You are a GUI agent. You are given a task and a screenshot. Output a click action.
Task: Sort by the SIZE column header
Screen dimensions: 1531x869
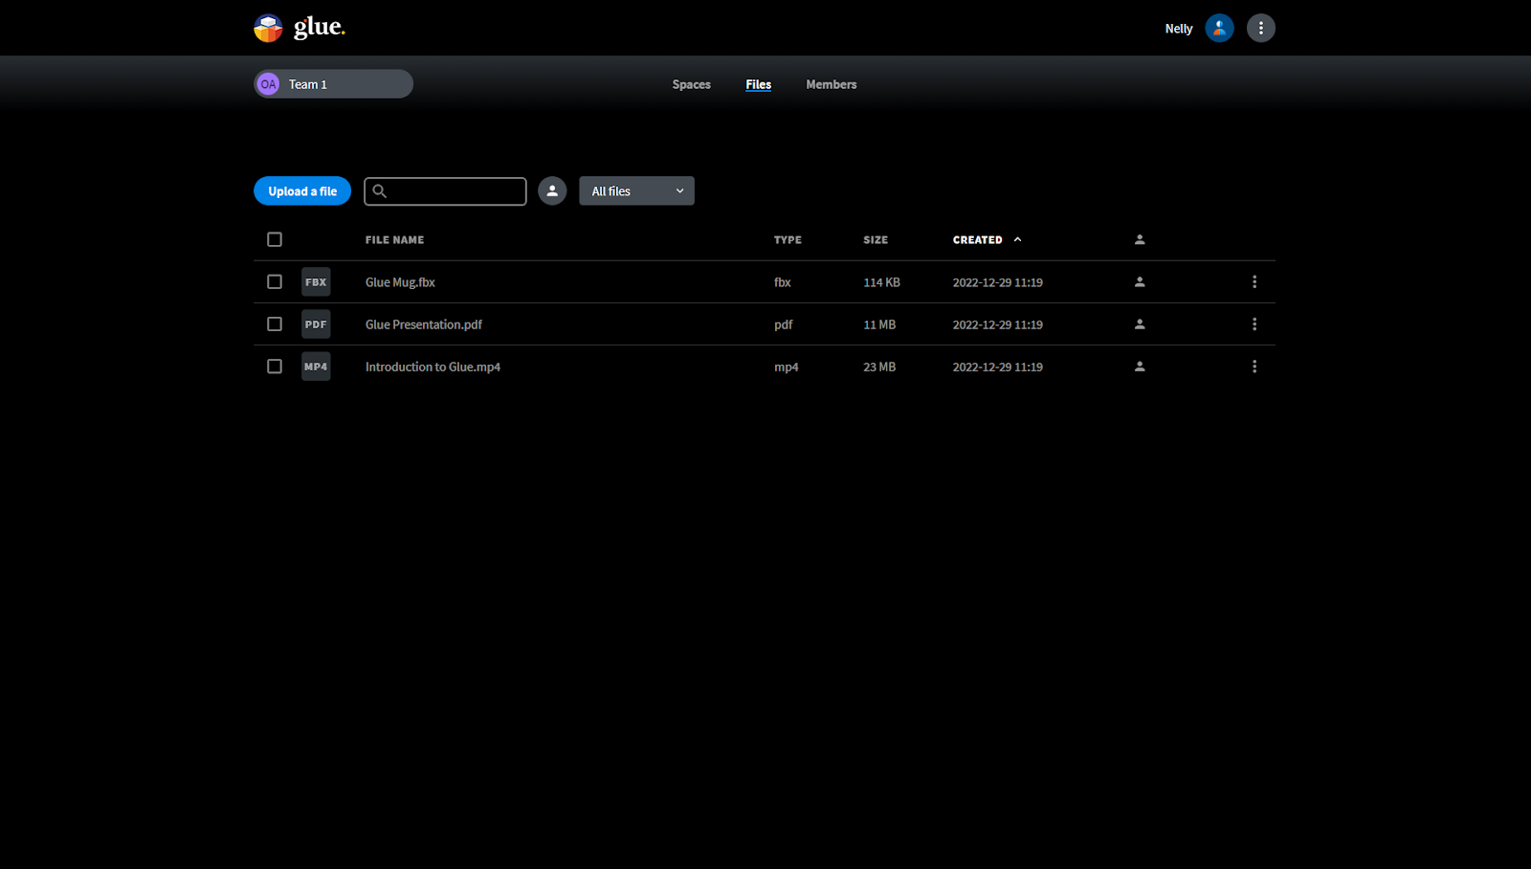tap(876, 240)
